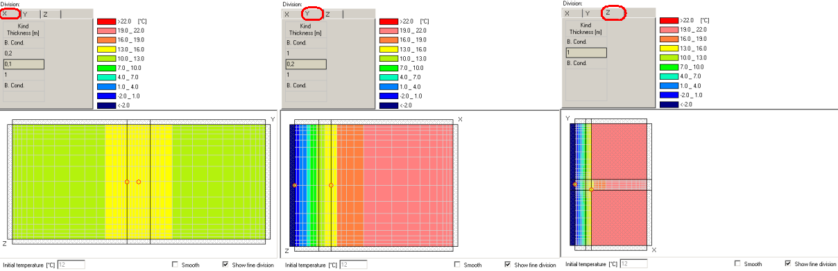The image size is (838, 271).
Task: Switch to X tab in the middle panel
Action: tap(291, 14)
